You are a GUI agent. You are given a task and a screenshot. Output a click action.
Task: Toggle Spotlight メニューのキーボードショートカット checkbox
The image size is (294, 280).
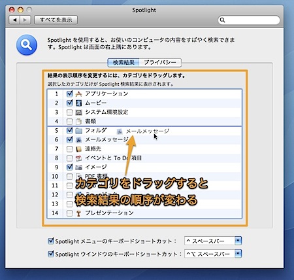pos(51,241)
